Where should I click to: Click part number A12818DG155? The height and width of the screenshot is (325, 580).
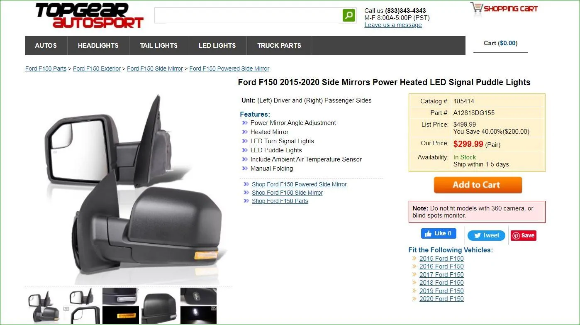[x=474, y=113]
